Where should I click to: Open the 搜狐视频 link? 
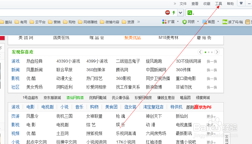click(94, 134)
